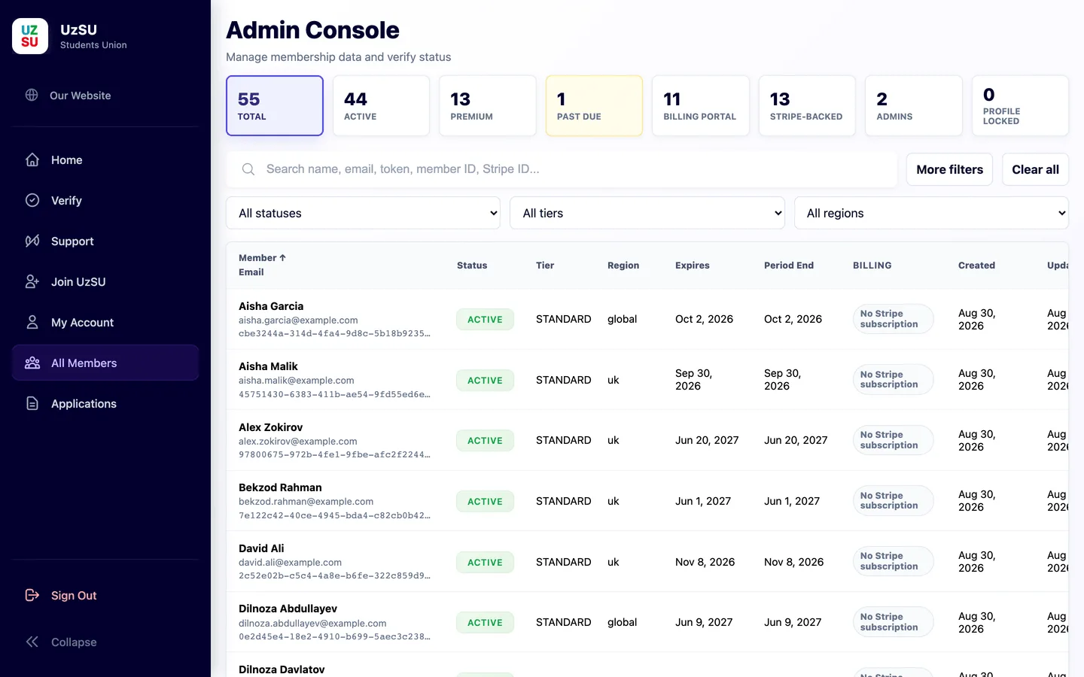Click Aisha Malik's No Stripe subscription badge

point(893,379)
